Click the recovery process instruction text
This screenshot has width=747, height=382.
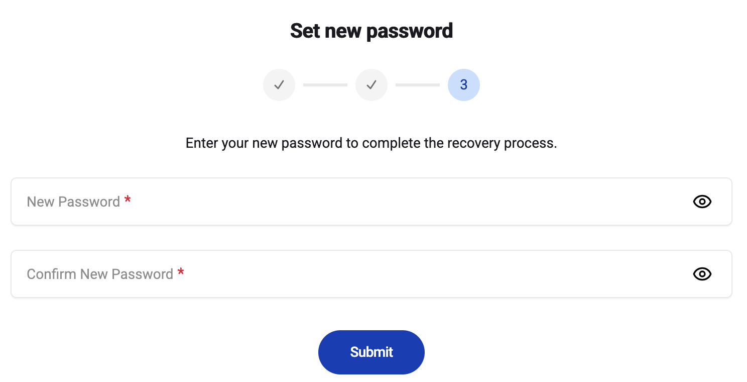371,143
